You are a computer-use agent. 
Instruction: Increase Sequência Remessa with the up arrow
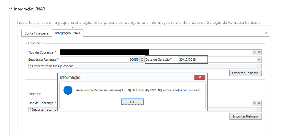point(142,58)
